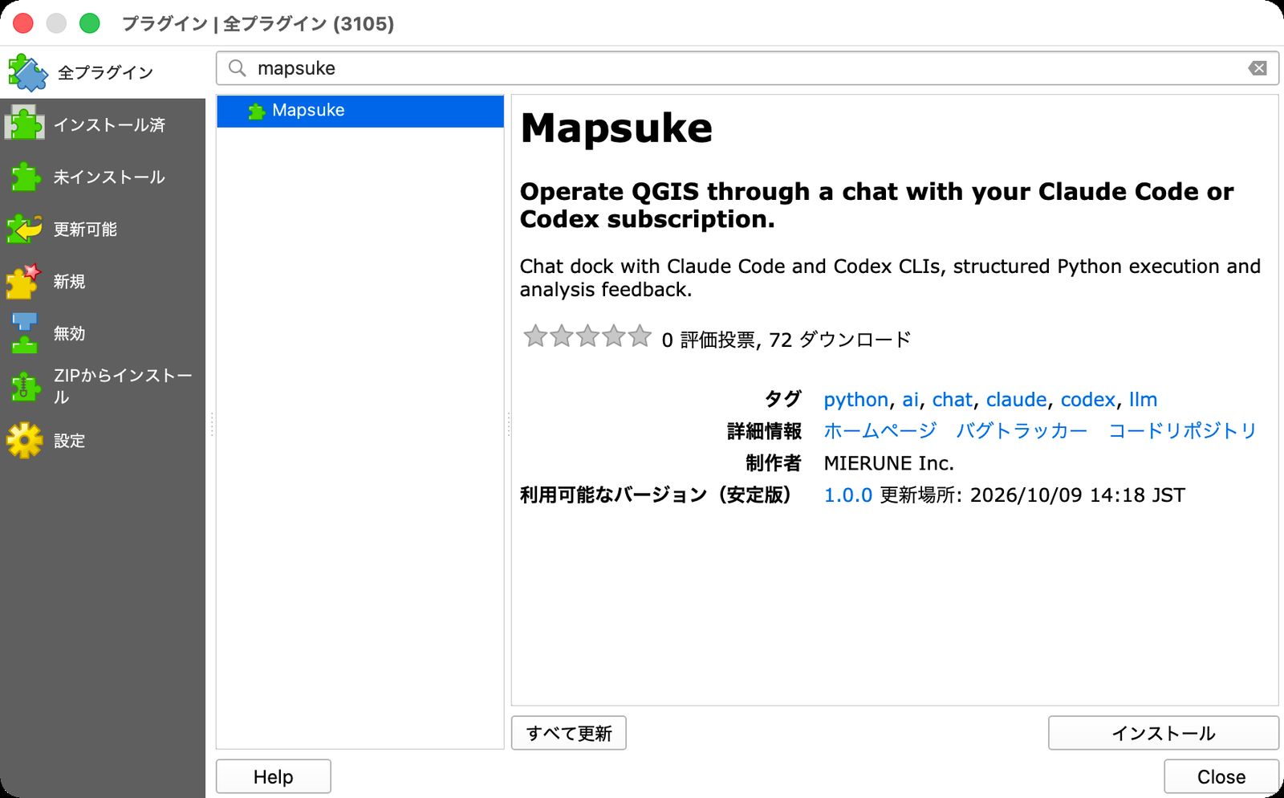This screenshot has width=1284, height=798.
Task: Click the gray rating stars for Mapsuke
Action: pos(587,336)
